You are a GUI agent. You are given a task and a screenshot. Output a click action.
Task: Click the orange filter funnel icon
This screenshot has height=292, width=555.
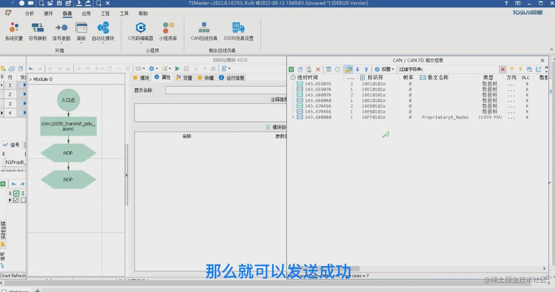[512, 69]
